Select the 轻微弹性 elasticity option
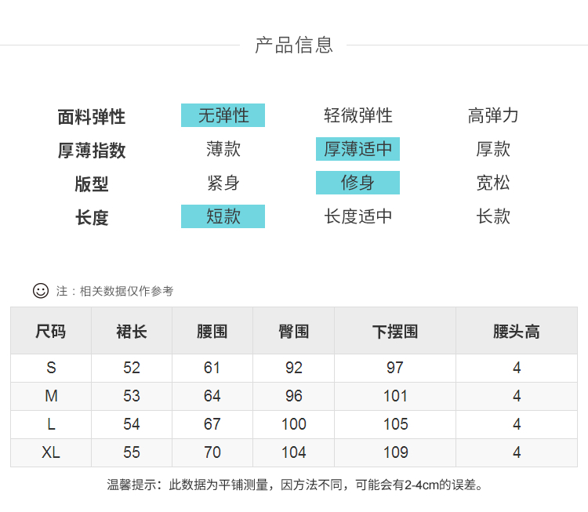Viewport: 588px width, 512px height. pos(358,115)
